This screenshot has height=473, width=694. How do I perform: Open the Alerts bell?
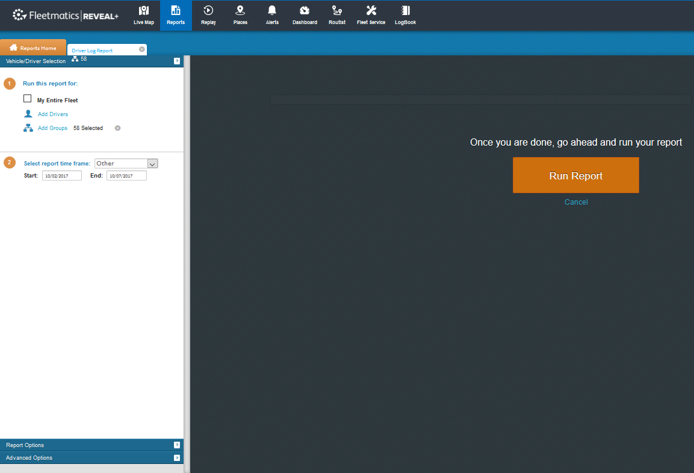(272, 16)
